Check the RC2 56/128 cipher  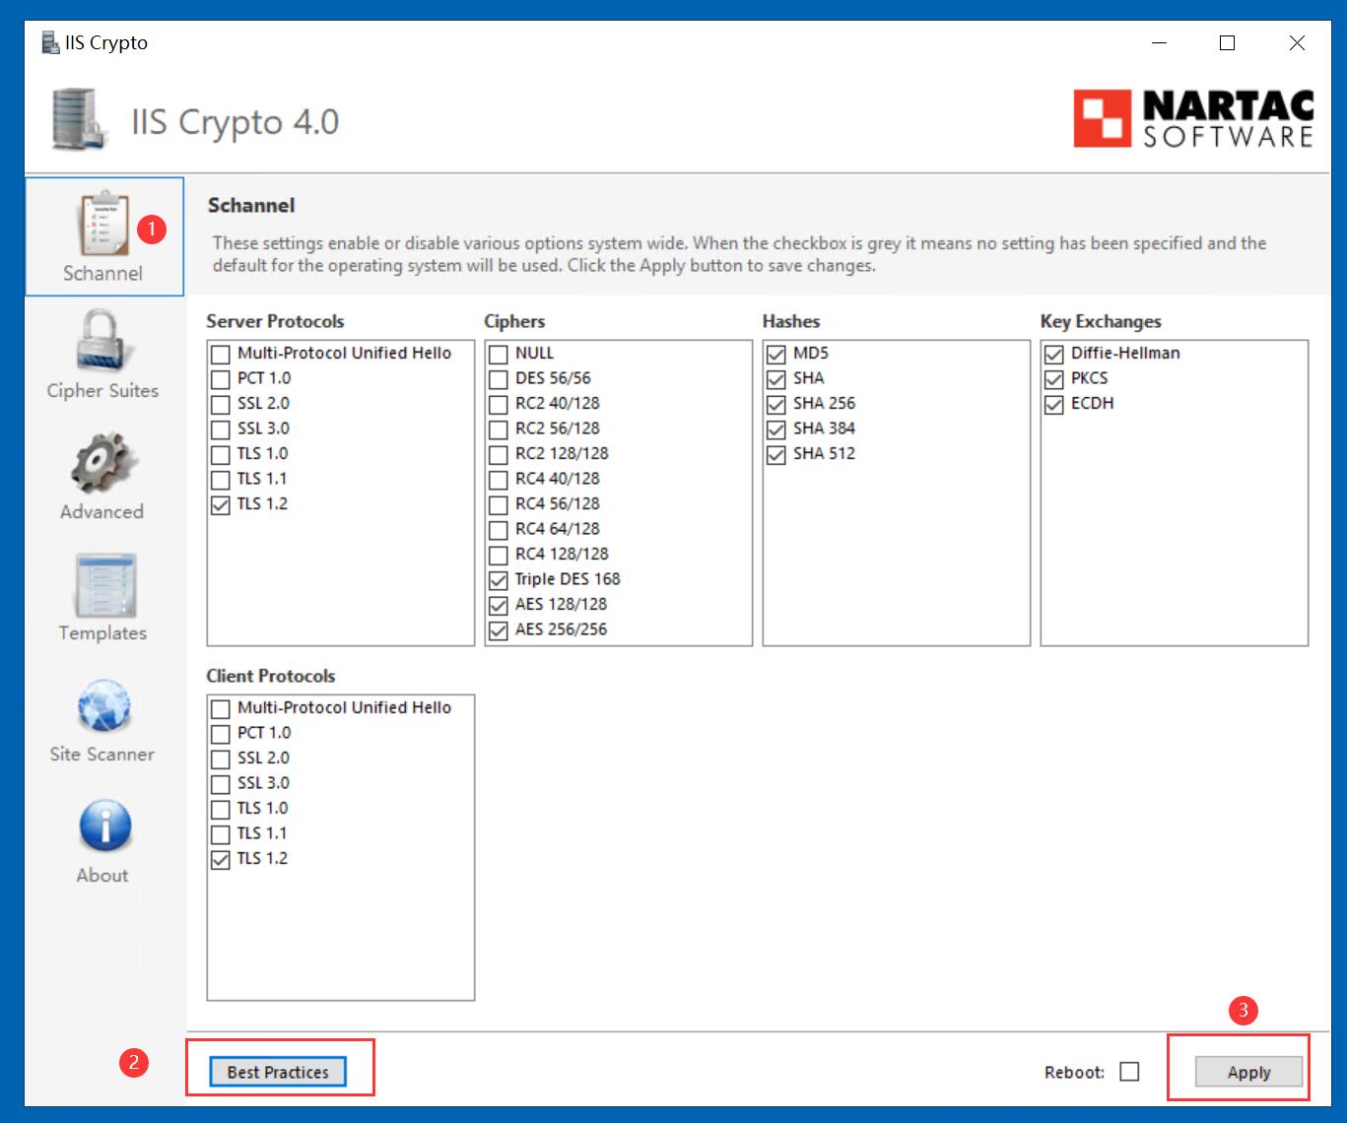(x=499, y=429)
